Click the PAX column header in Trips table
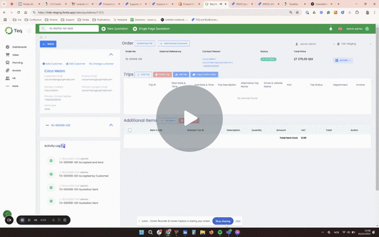 coord(289,85)
